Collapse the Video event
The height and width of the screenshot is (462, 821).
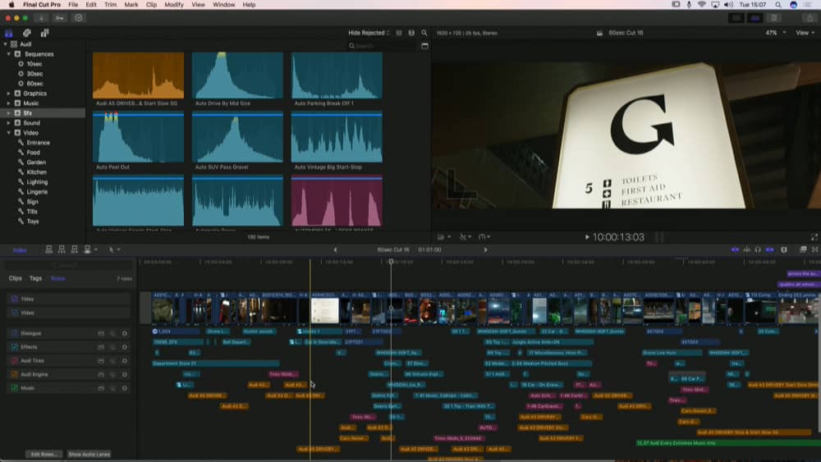[9, 133]
